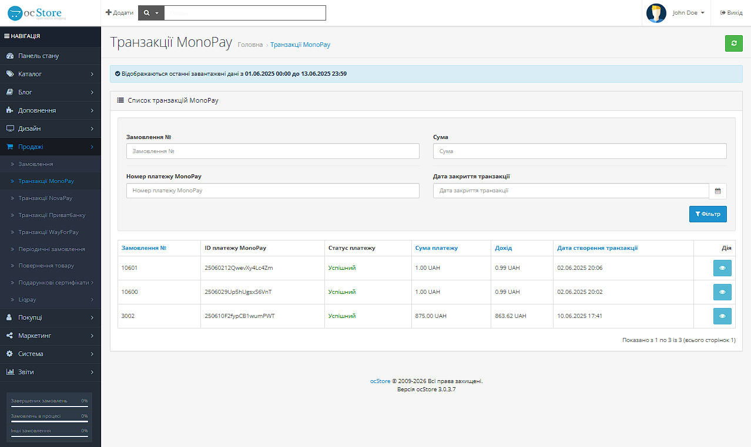The width and height of the screenshot is (751, 447).
Task: Click the John Doe avatar image
Action: (656, 13)
